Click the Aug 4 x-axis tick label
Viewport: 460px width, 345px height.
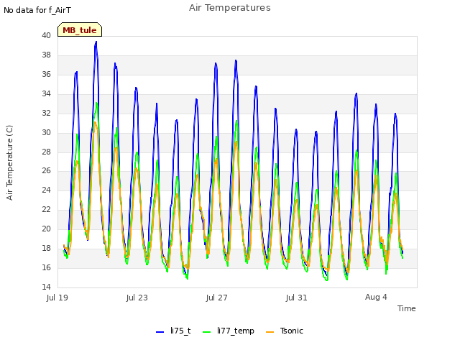[376, 297]
